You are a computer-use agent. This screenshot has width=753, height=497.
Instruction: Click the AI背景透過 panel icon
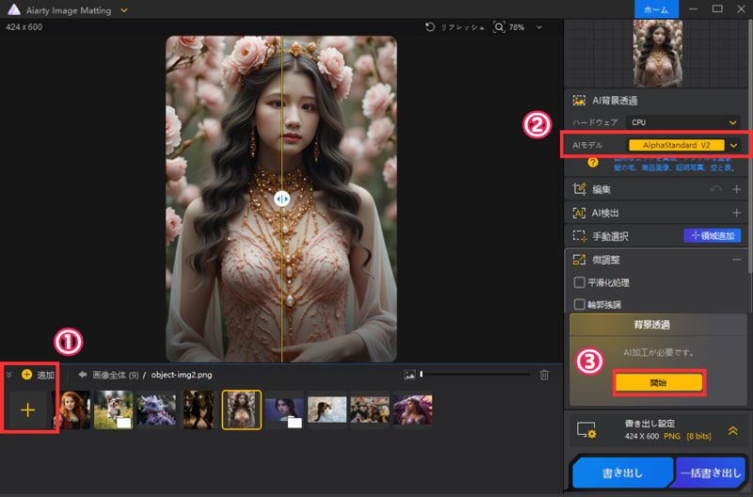click(x=579, y=101)
